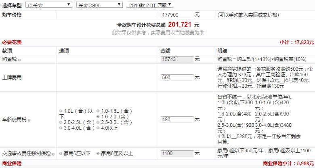Click the 必要花费 section header

click(x=12, y=42)
